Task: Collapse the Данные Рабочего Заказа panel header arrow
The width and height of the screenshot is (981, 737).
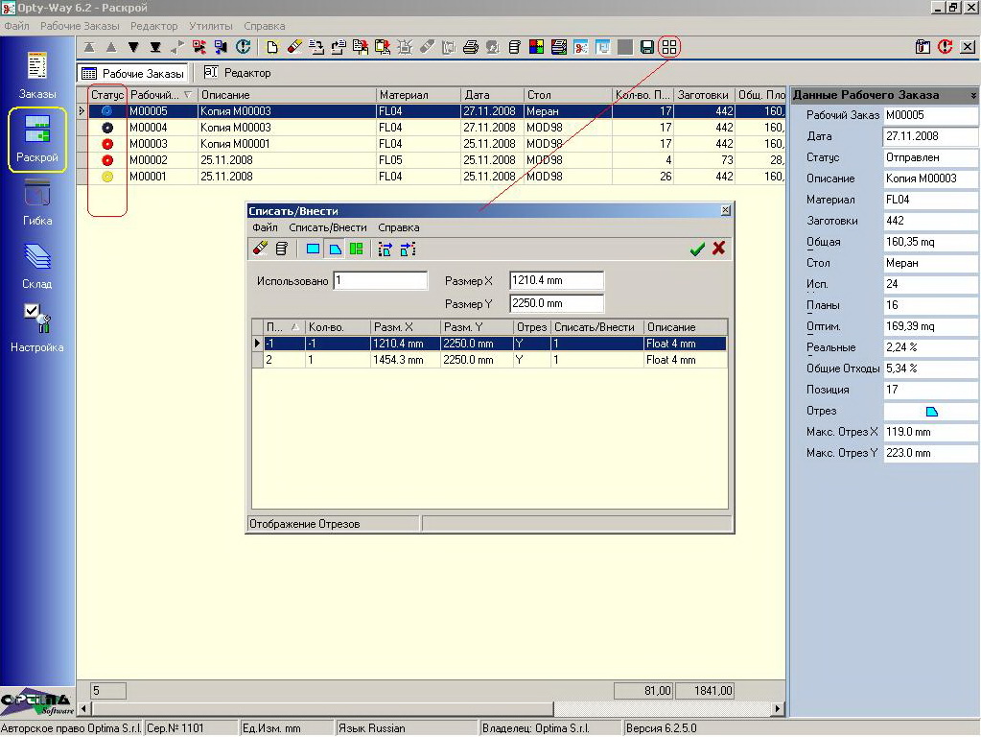Action: pyautogui.click(x=973, y=95)
